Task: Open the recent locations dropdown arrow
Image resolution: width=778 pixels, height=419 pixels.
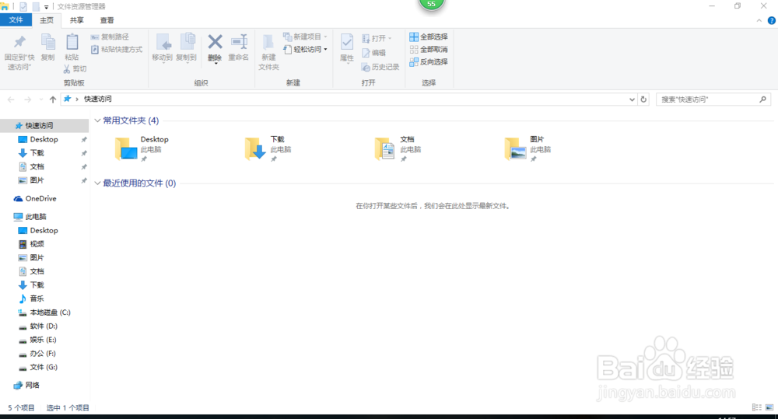Action: pos(41,100)
